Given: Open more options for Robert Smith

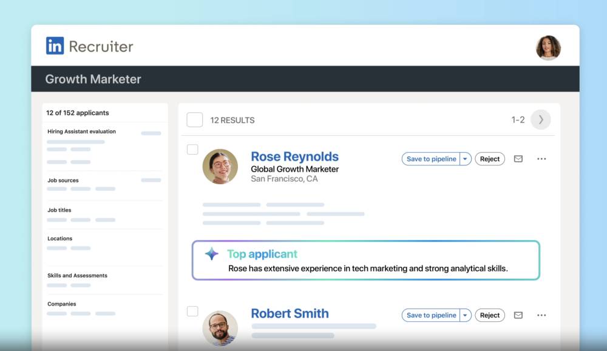Looking at the screenshot, I should [x=541, y=315].
